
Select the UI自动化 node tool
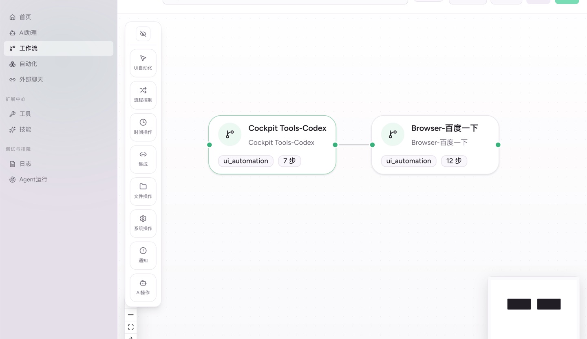(143, 63)
